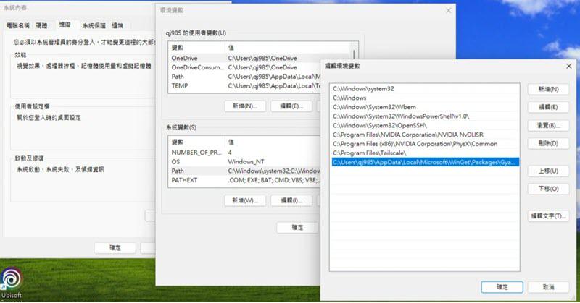Select the 進階 tab in System Properties
This screenshot has height=303, width=580.
pyautogui.click(x=65, y=25)
